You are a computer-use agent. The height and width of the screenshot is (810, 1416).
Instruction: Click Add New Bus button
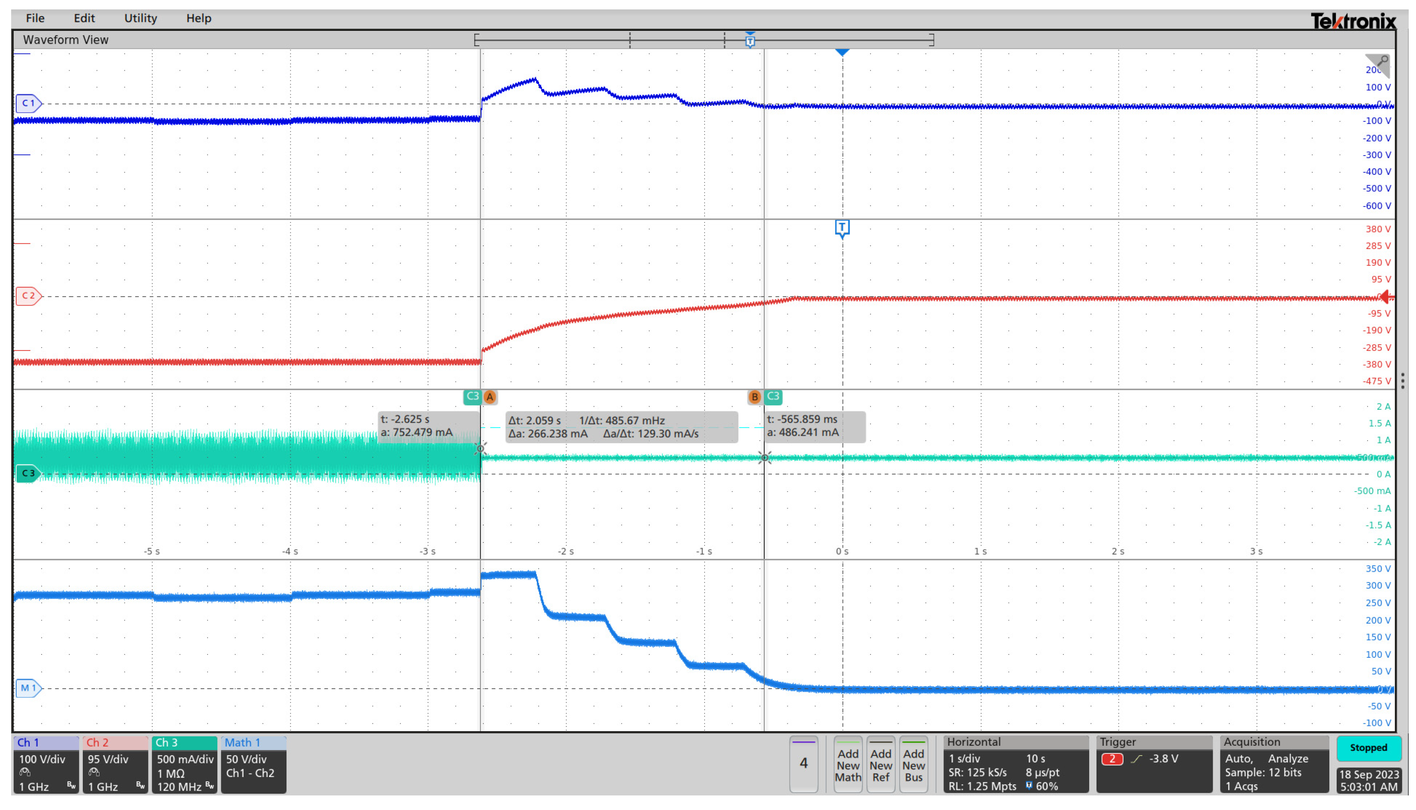tap(913, 765)
